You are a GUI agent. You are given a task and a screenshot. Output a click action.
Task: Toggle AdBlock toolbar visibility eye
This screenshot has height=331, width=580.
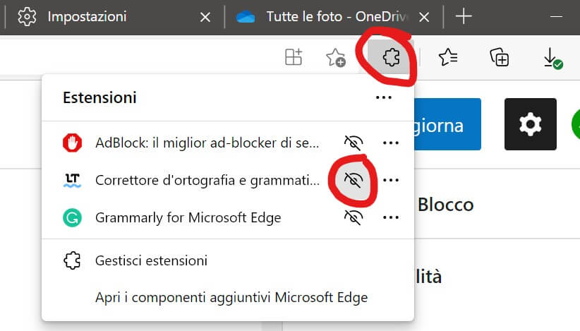354,143
